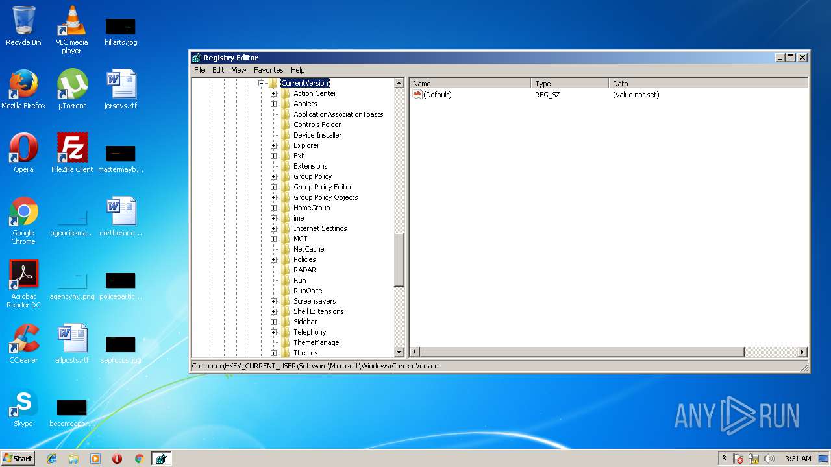Open the File menu
The height and width of the screenshot is (467, 831).
pos(199,70)
